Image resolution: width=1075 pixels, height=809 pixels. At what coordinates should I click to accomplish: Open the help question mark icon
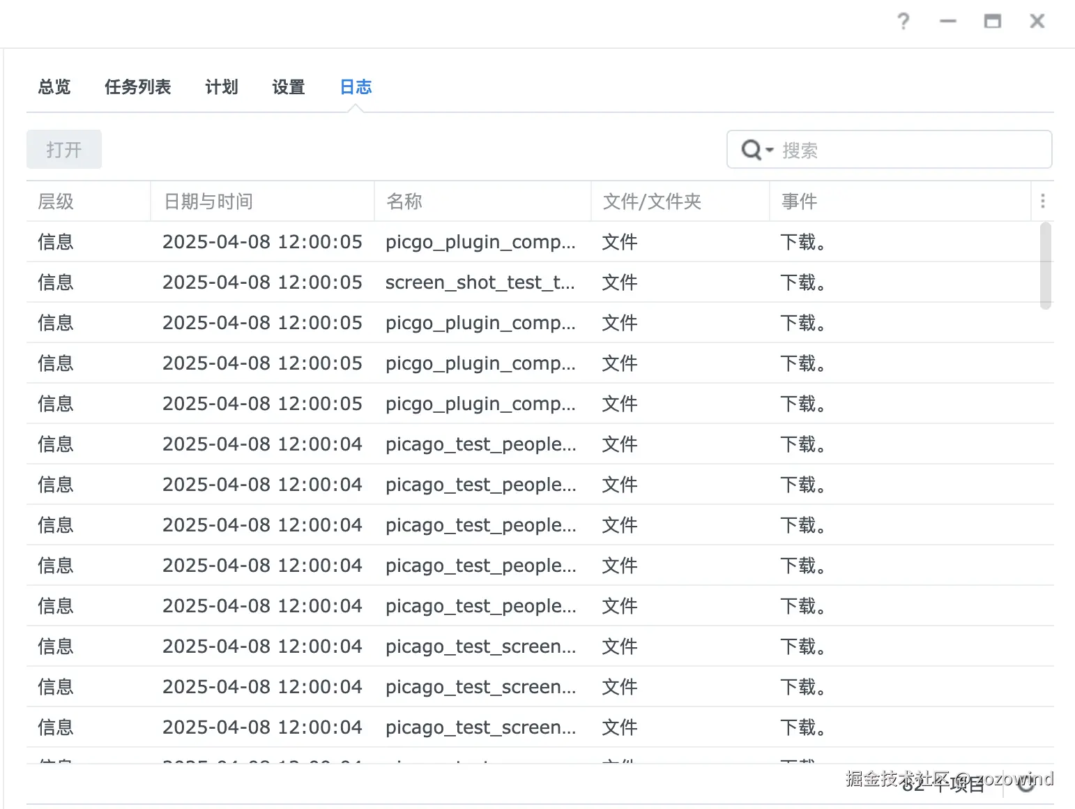[903, 22]
